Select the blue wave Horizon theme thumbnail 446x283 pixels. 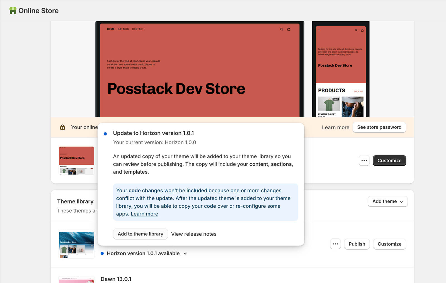[76, 244]
